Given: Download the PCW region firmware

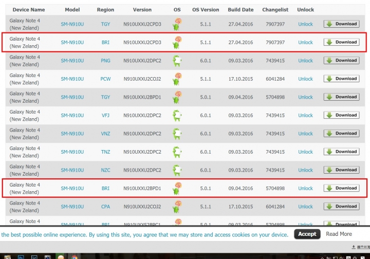Looking at the screenshot, I should (x=341, y=79).
